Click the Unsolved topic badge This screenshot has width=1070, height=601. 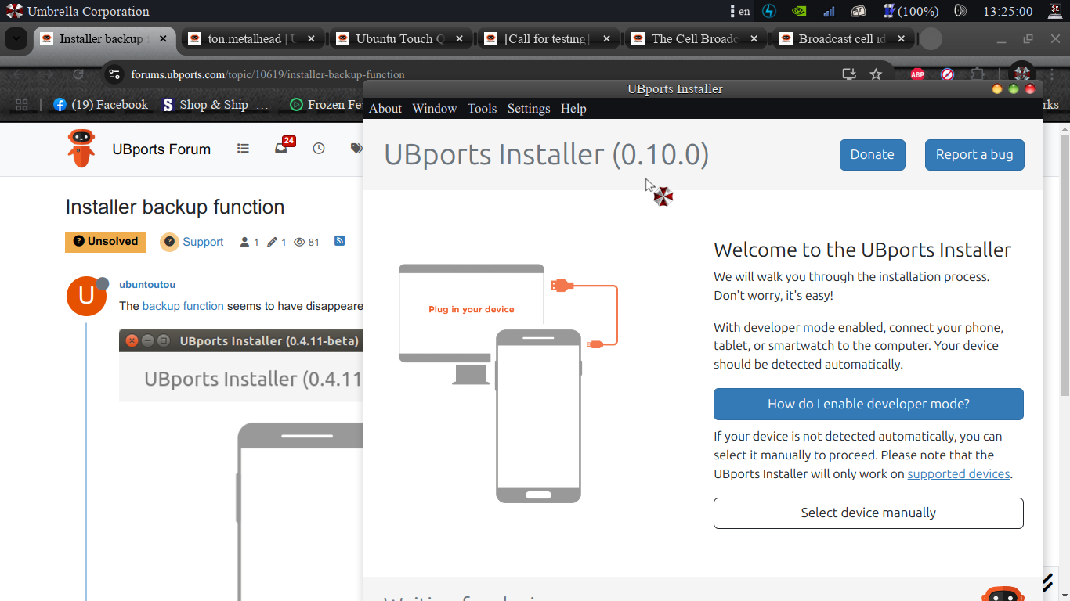[x=106, y=242]
